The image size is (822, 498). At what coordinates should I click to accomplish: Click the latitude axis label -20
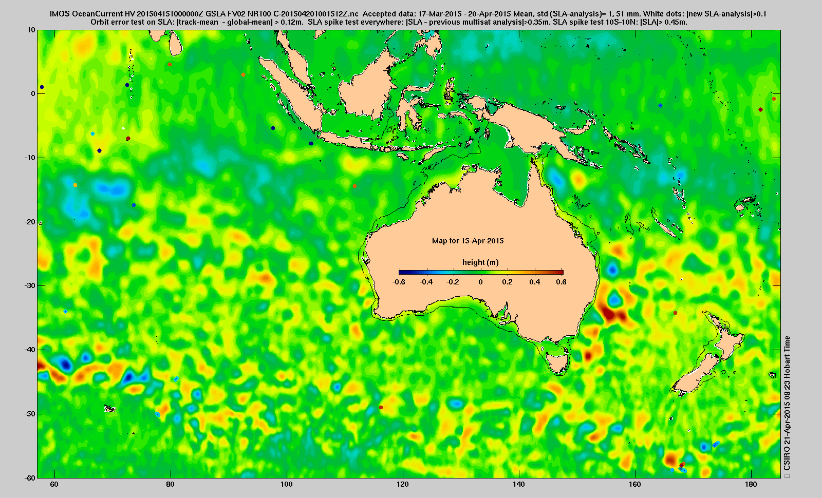tap(30, 222)
